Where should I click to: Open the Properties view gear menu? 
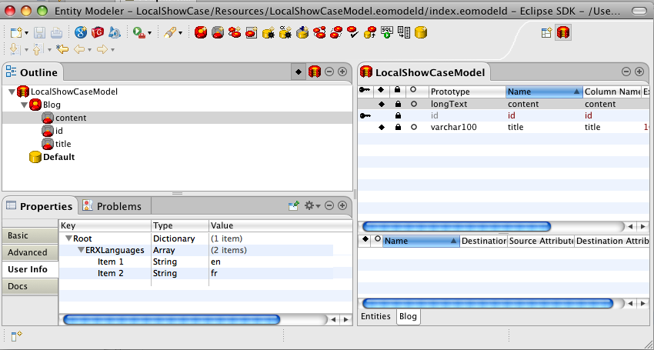point(312,205)
